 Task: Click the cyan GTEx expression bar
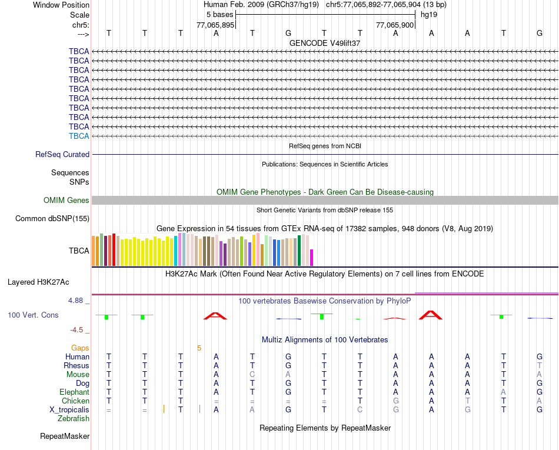tap(176, 251)
